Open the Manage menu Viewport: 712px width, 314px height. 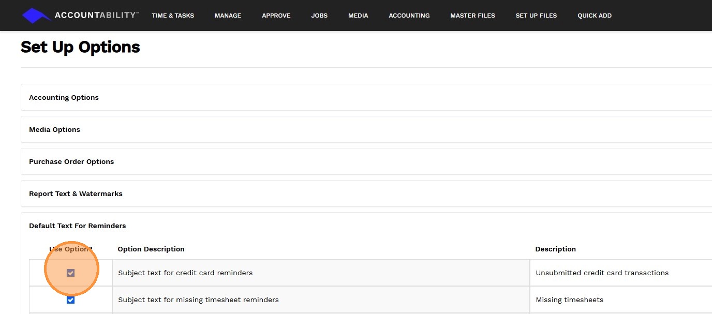tap(228, 16)
